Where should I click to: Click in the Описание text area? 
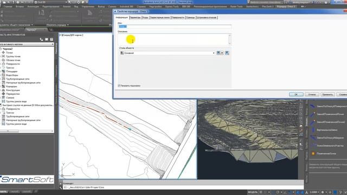click(x=173, y=39)
